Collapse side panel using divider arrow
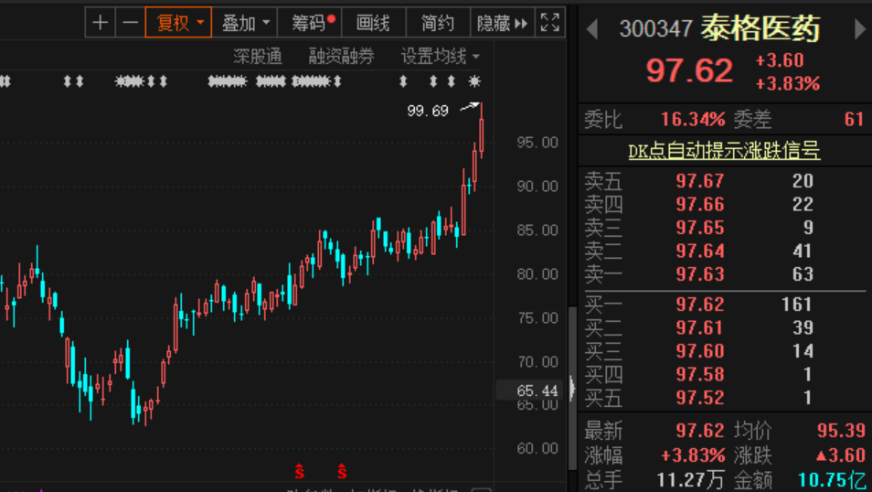Image resolution: width=872 pixels, height=492 pixels. click(x=572, y=387)
